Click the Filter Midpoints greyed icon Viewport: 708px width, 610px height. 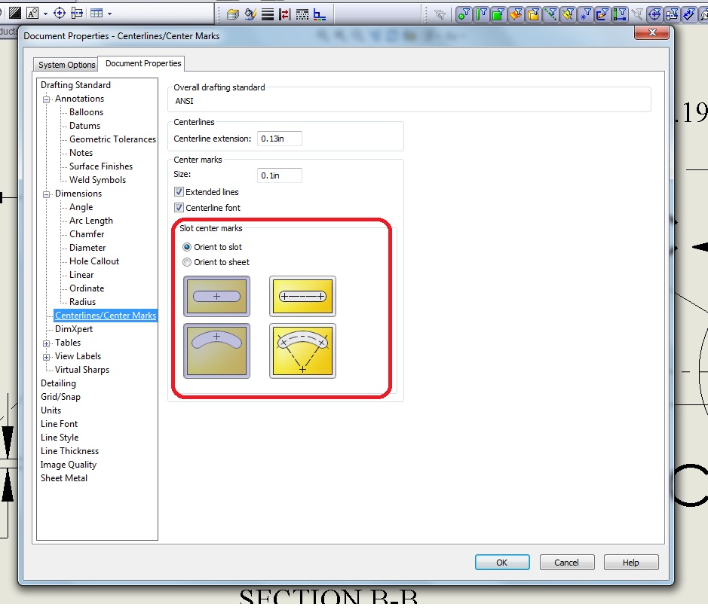tap(637, 14)
